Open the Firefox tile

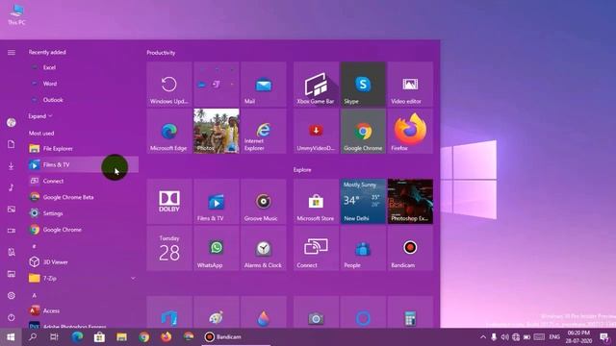[410, 131]
